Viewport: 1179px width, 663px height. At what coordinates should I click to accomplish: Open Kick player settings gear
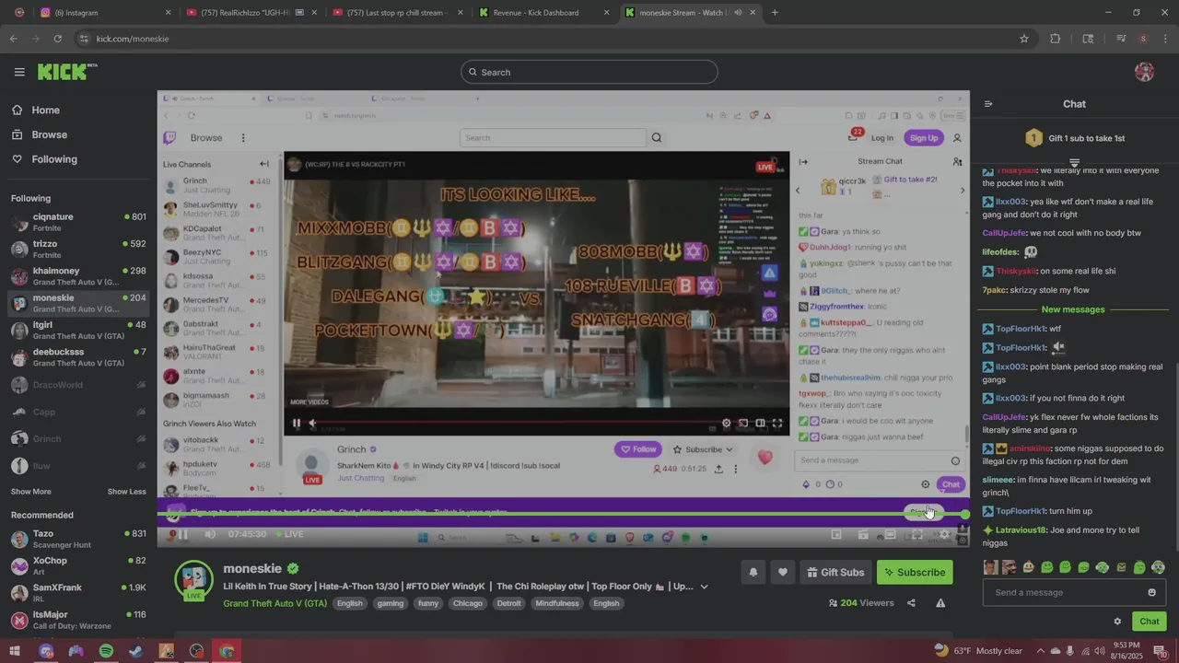point(944,534)
